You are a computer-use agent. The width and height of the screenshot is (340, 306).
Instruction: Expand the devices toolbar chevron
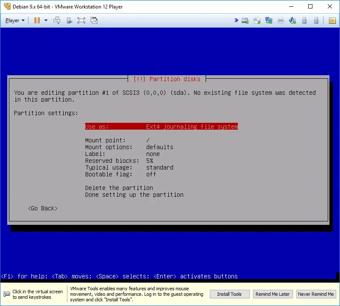(236, 20)
